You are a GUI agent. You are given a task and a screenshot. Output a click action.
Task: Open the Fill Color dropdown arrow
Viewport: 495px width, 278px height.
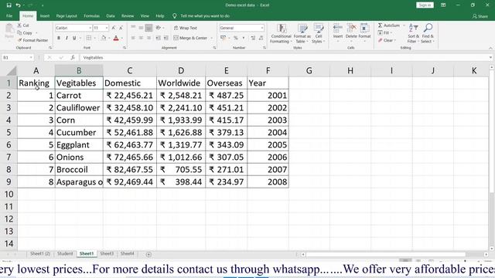[x=109, y=38]
